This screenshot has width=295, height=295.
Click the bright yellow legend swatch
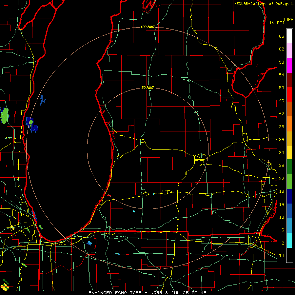click(289, 153)
